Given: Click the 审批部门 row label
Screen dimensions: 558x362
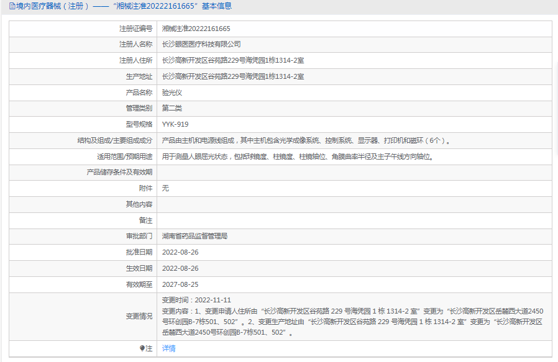Looking at the screenshot, I should [139, 236].
